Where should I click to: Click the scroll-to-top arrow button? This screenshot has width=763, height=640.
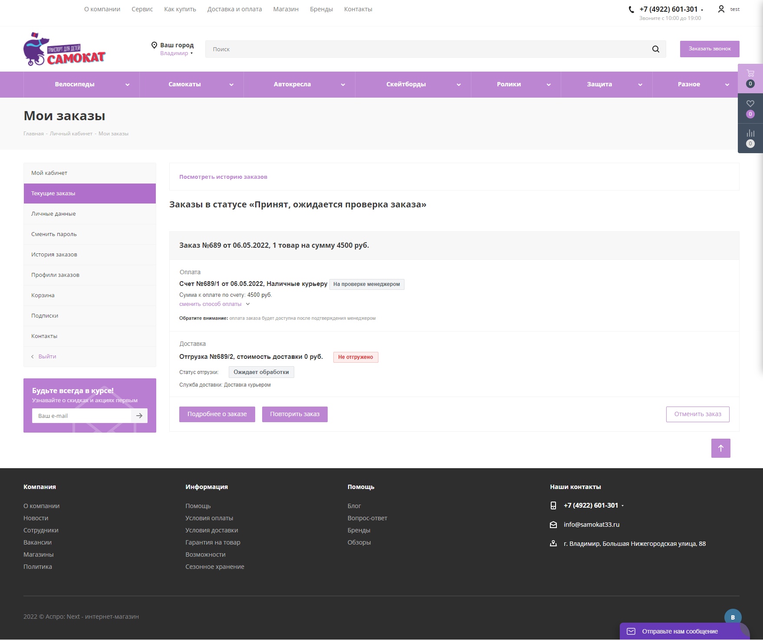(x=720, y=448)
